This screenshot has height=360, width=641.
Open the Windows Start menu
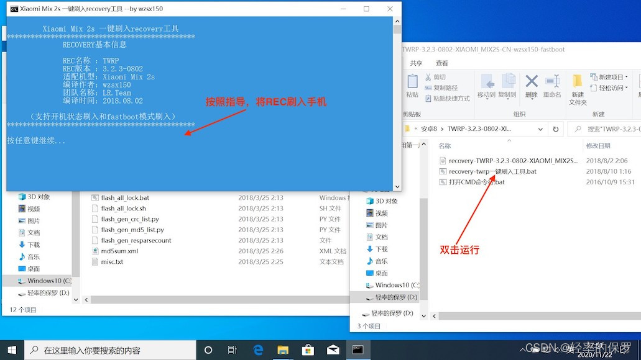(x=12, y=350)
